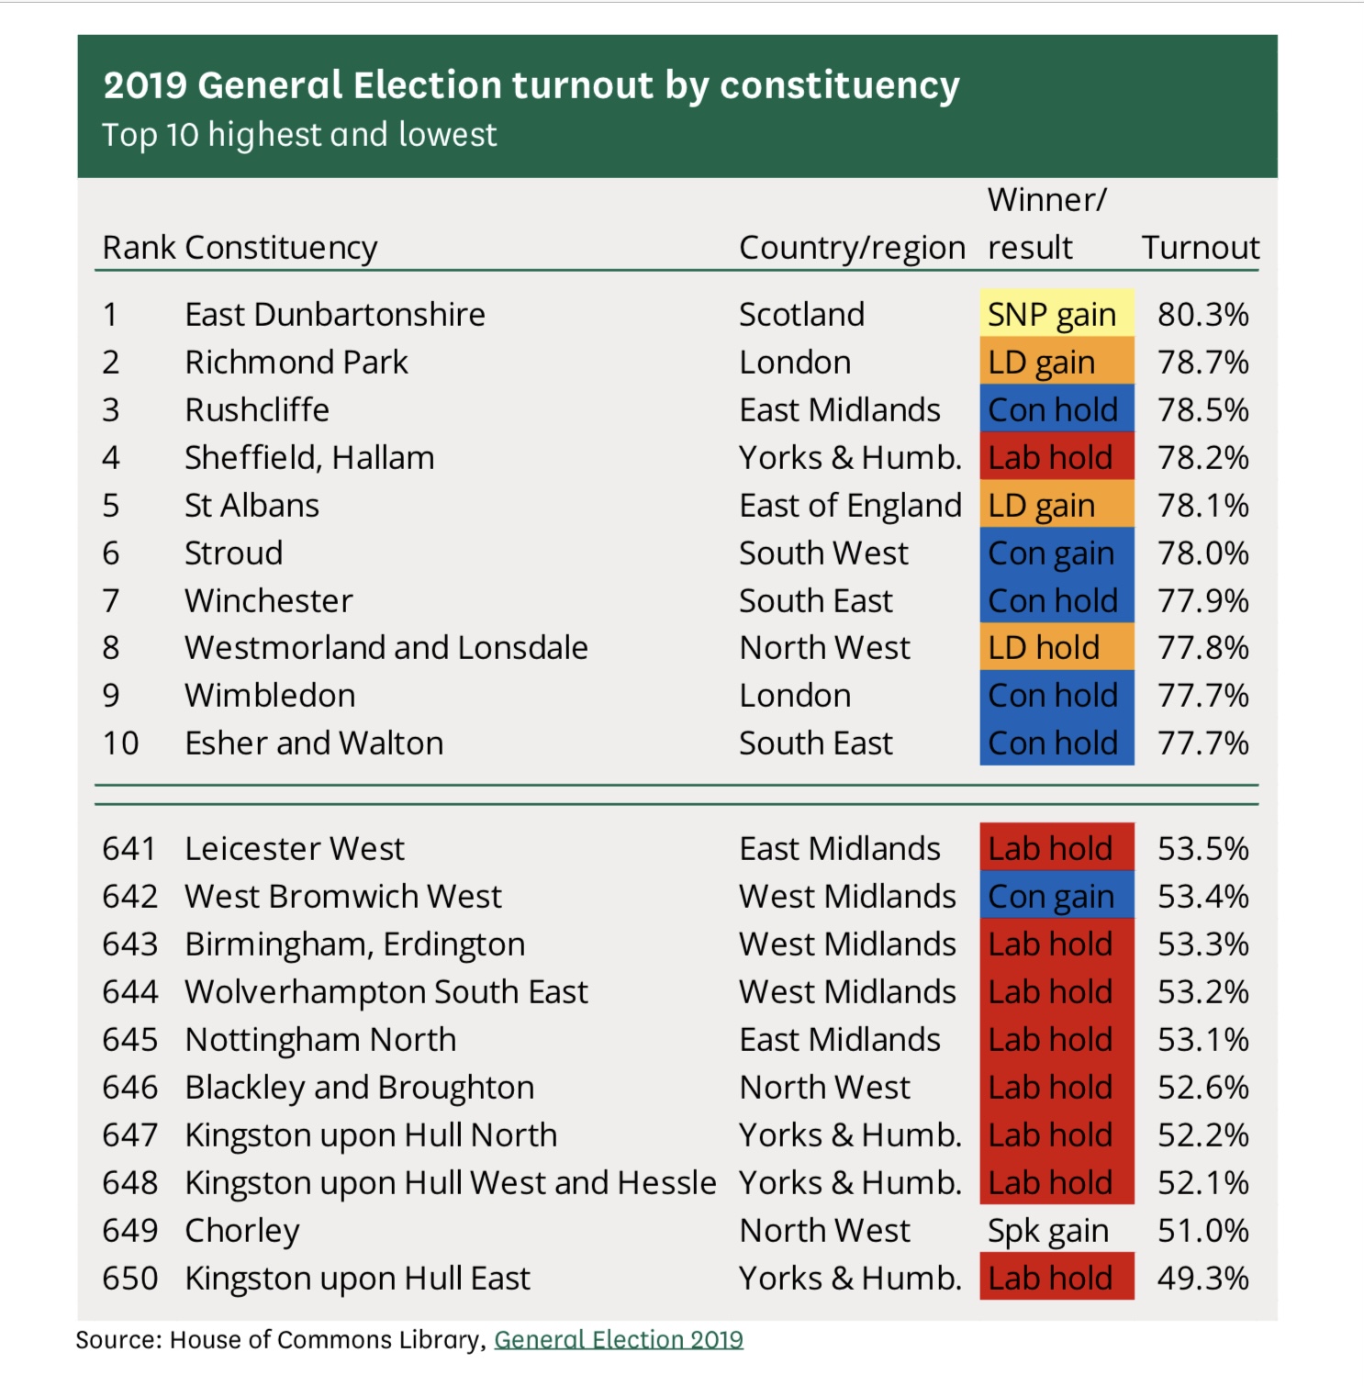The width and height of the screenshot is (1364, 1386).
Task: Click the Constituency column header
Action: (281, 248)
